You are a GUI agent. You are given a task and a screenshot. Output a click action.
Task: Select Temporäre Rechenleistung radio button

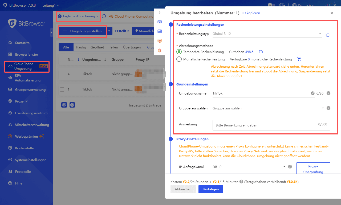pos(179,52)
